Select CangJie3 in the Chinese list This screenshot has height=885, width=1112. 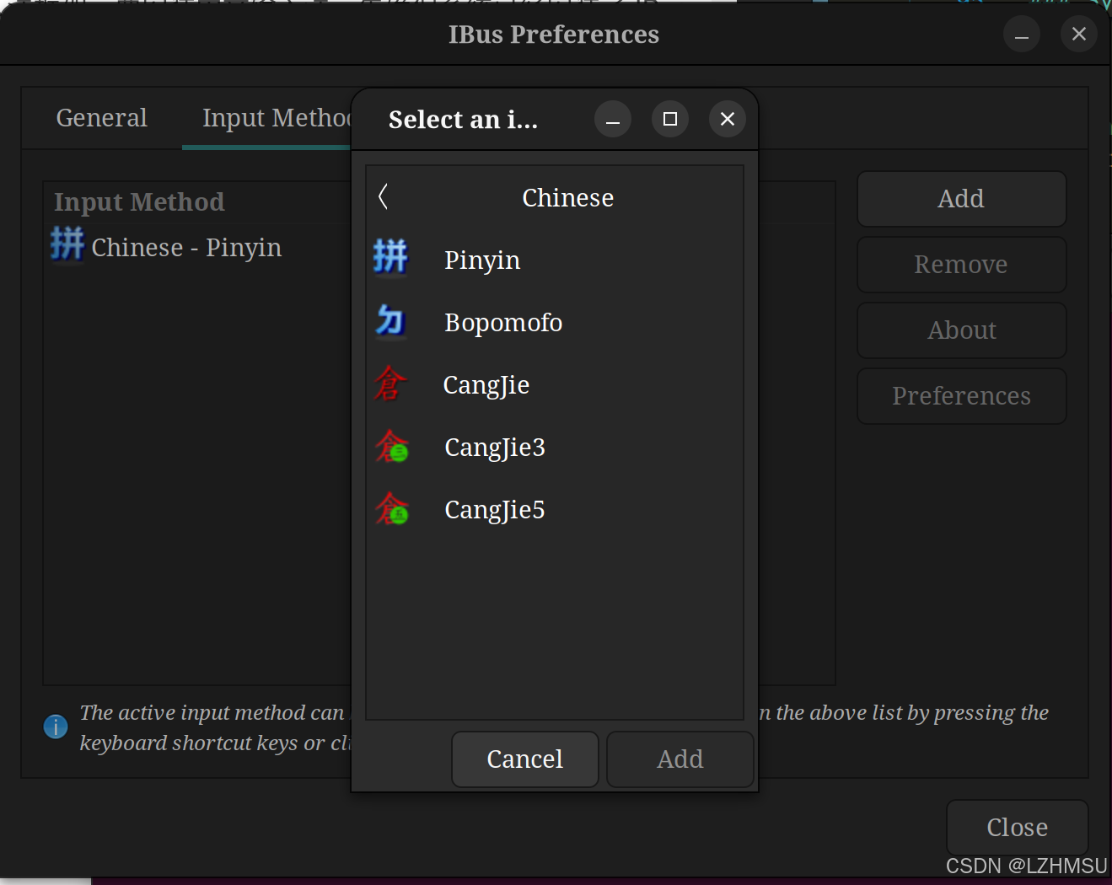555,447
